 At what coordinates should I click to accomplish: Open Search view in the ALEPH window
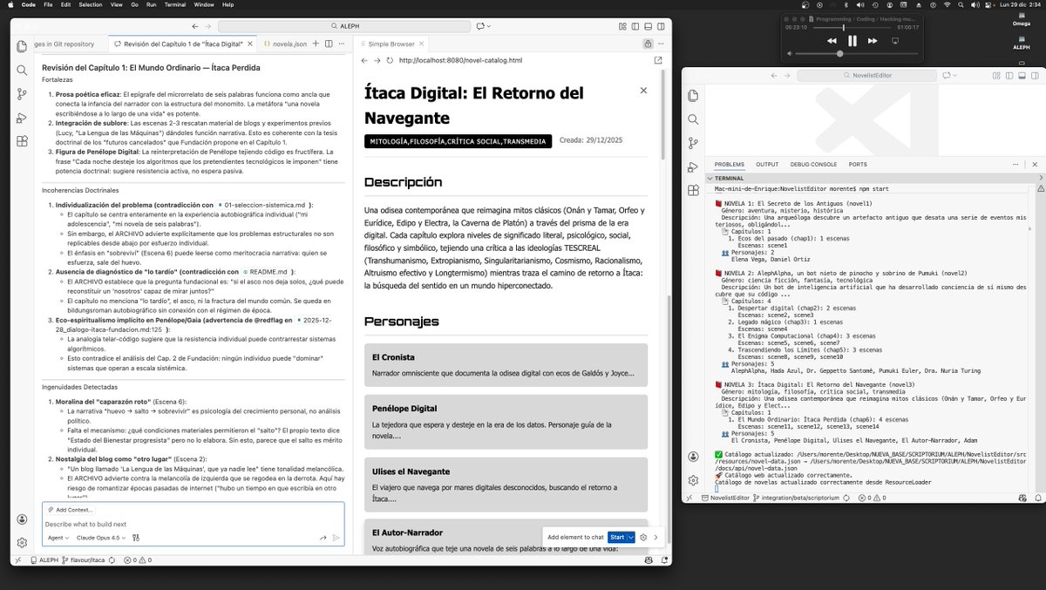(22, 70)
